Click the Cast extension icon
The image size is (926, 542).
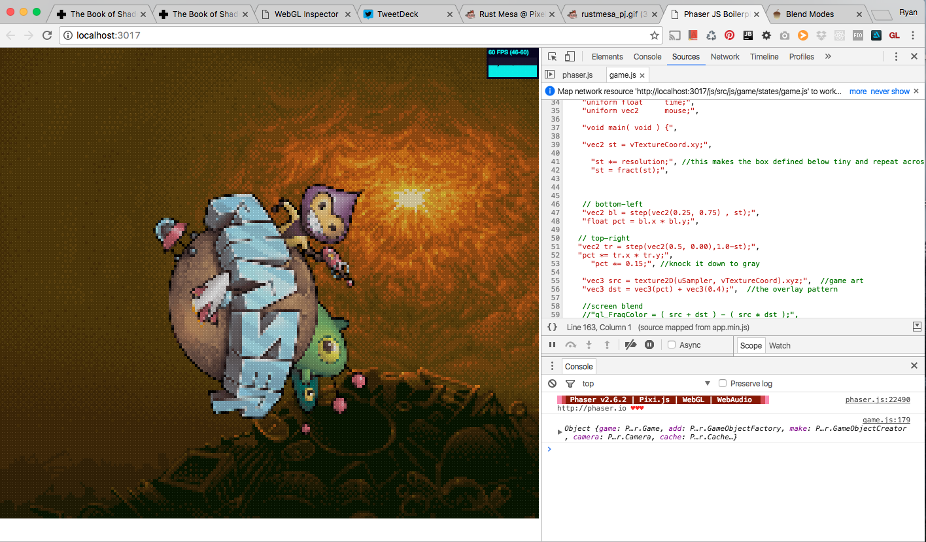point(675,35)
